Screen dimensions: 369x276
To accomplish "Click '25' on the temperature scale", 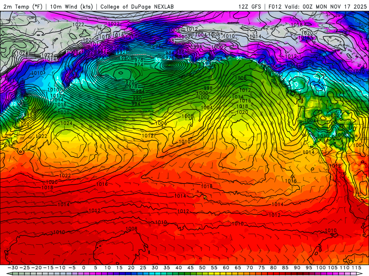I will pyautogui.click(x=143, y=268).
